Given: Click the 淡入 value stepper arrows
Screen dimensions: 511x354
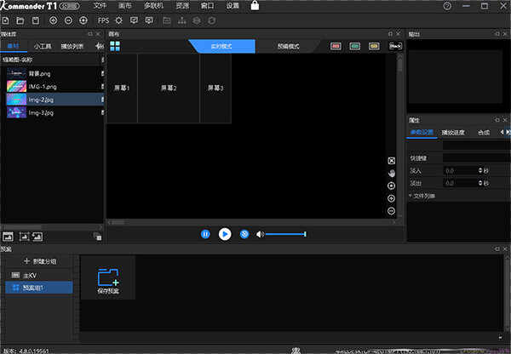Looking at the screenshot, I should coord(482,170).
